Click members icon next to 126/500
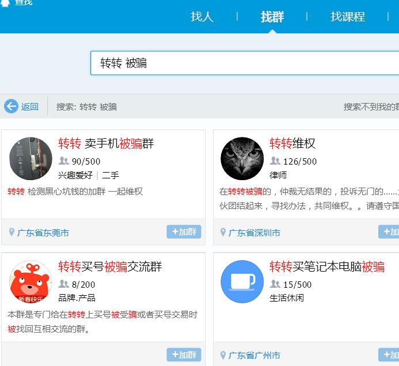The image size is (399, 366). (x=275, y=161)
